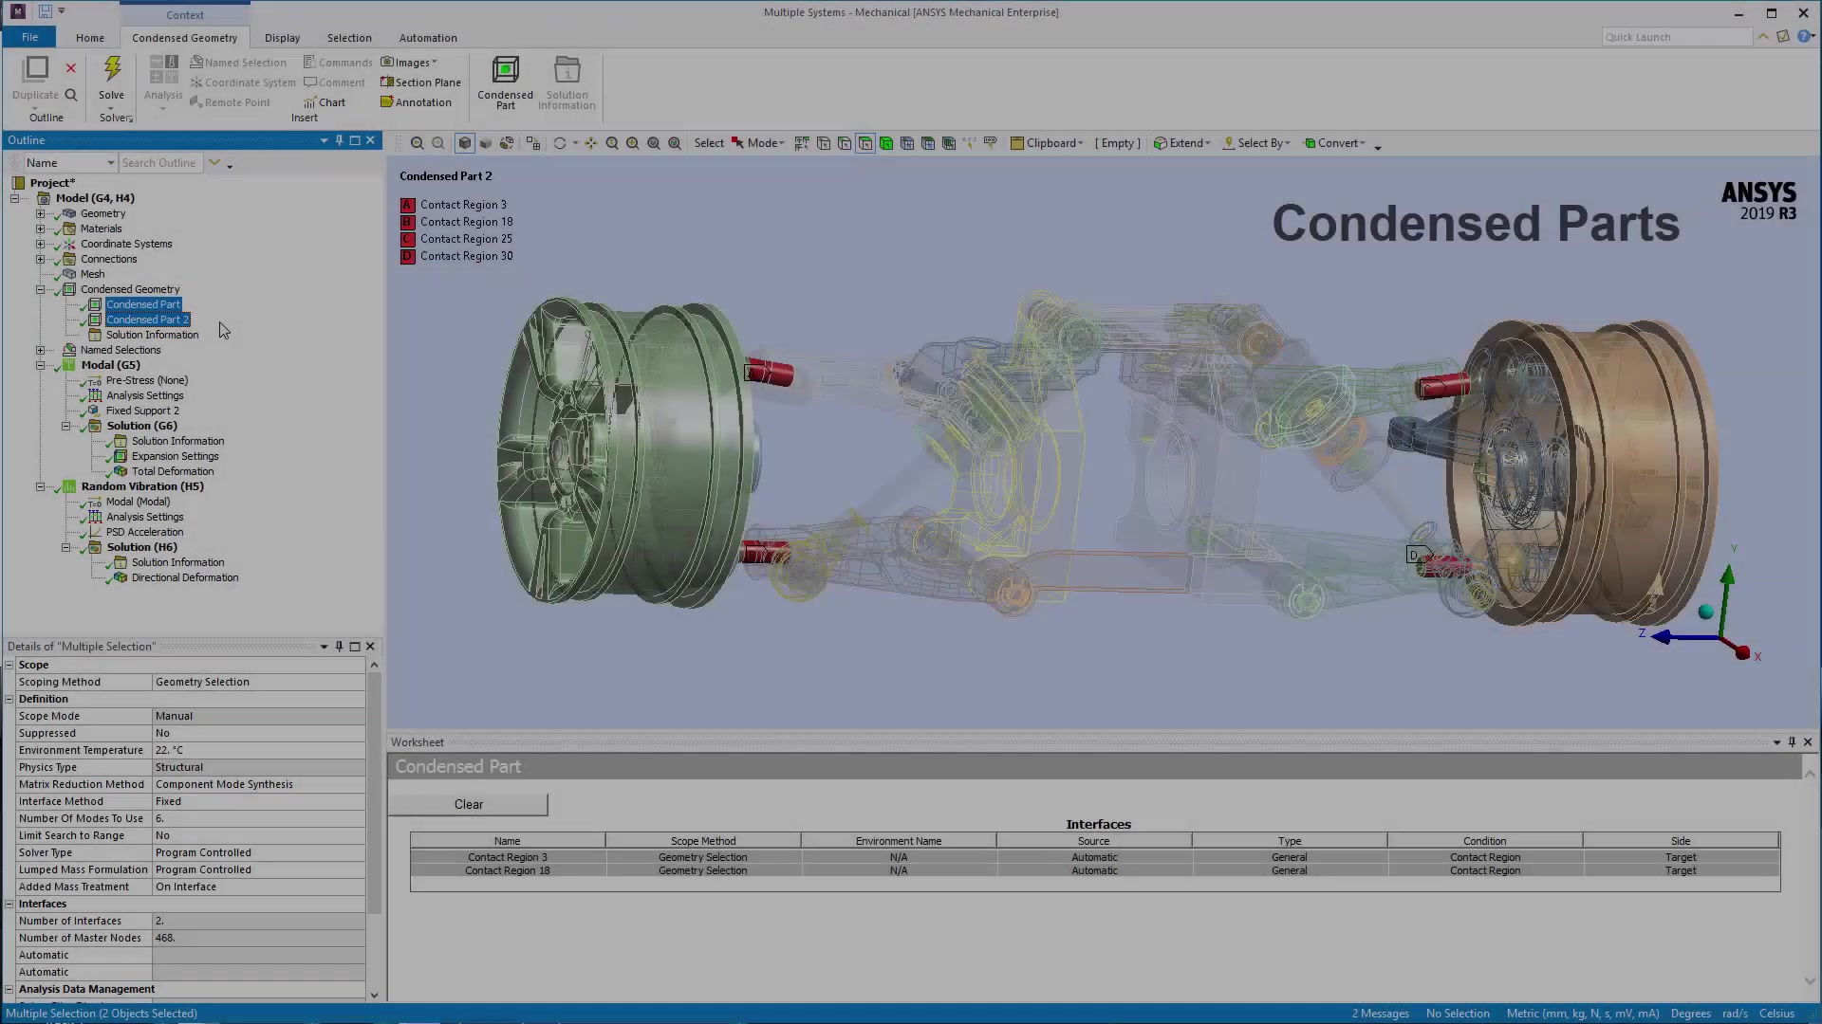1822x1024 pixels.
Task: Collapse the Condensed Geometry tree branch
Action: [x=42, y=289]
